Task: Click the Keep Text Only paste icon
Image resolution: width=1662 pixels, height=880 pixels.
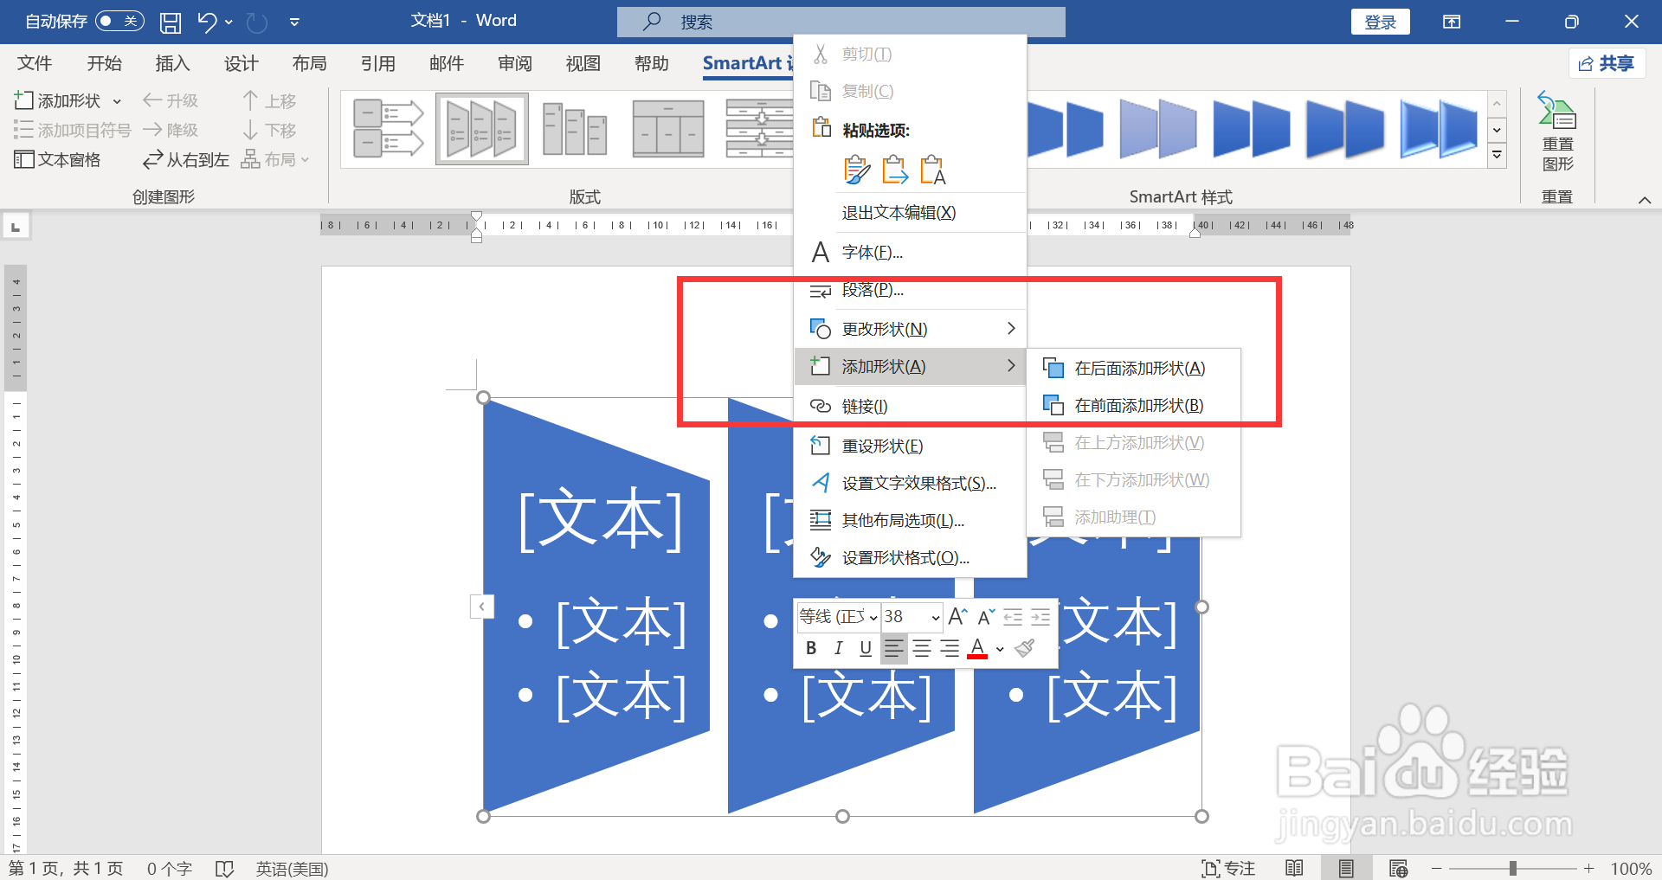Action: (933, 170)
